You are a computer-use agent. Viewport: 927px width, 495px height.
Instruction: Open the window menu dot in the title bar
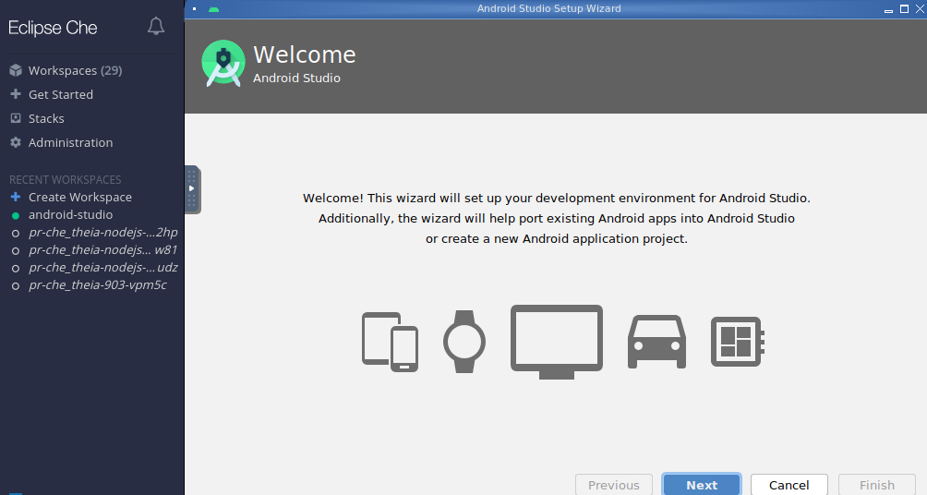point(195,9)
